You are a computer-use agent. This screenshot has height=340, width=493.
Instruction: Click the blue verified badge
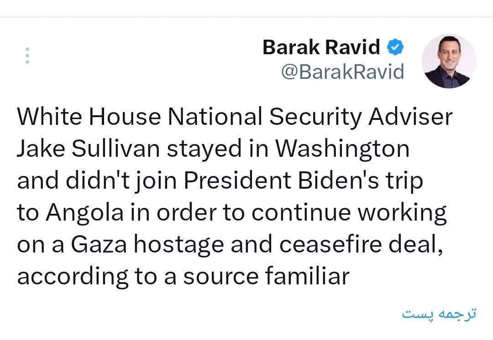395,47
